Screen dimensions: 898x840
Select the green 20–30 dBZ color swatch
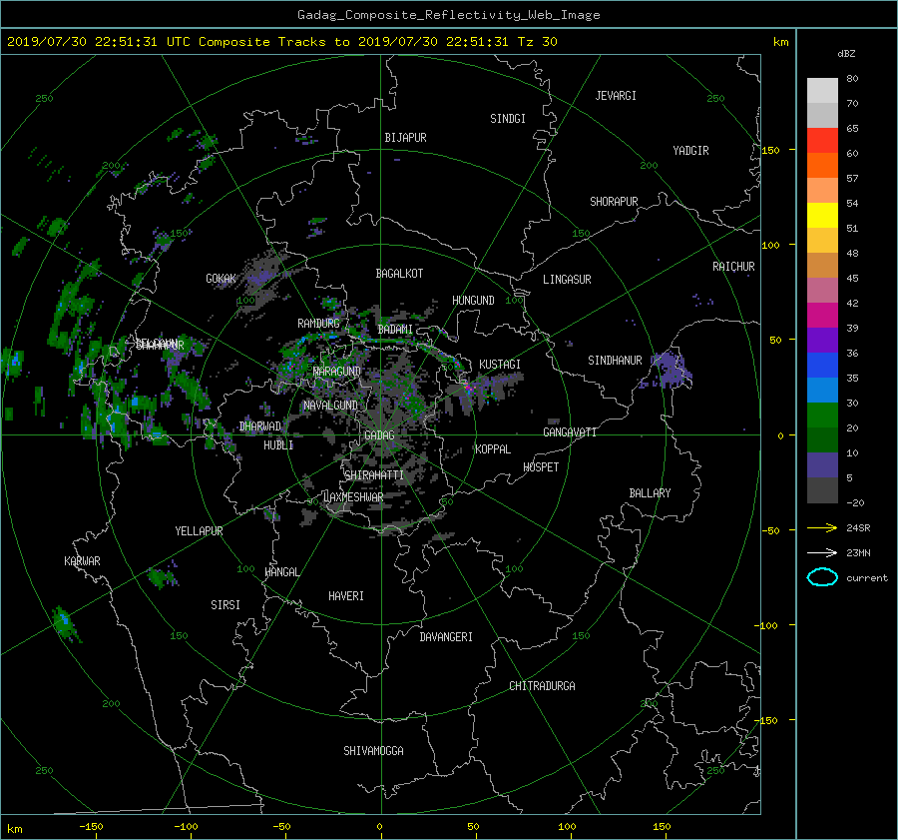point(822,416)
